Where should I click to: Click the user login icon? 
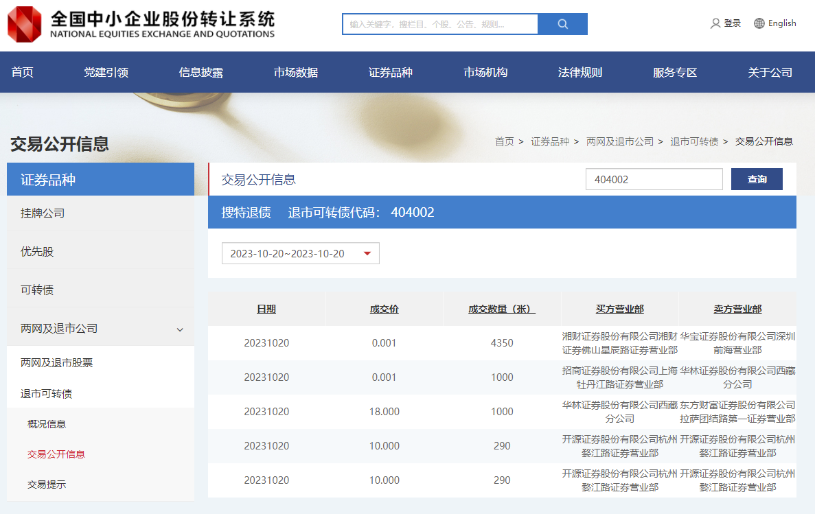click(715, 23)
